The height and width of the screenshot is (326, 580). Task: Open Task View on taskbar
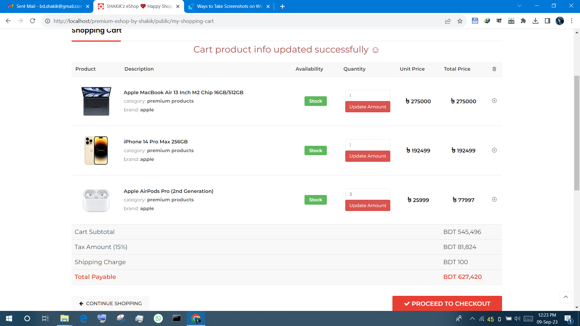(x=45, y=318)
